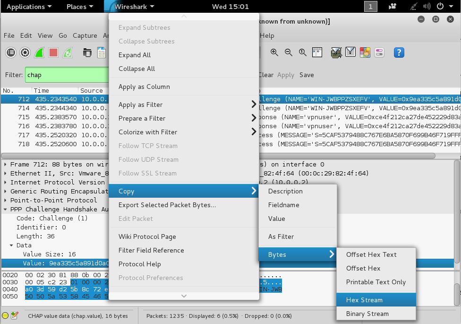Viewport: 461px width, 324px height.
Task: Choose Printable Text Only option
Action: (x=376, y=282)
